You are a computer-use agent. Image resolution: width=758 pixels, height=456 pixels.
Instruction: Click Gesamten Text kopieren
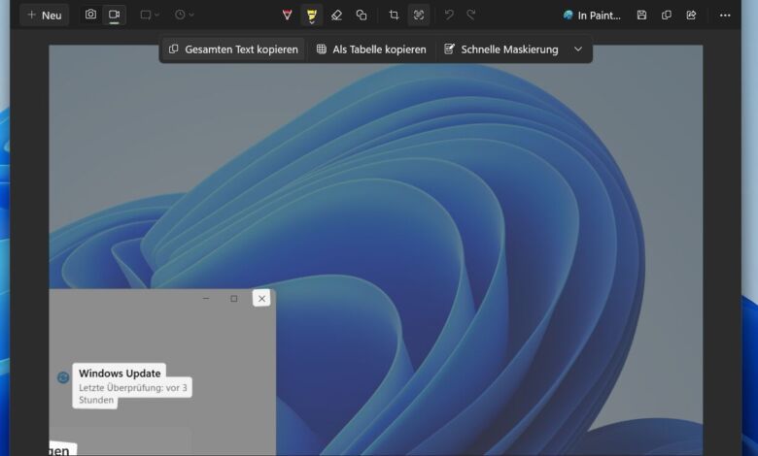233,49
